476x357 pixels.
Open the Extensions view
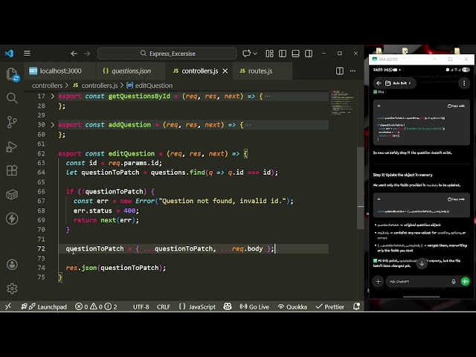[12, 170]
